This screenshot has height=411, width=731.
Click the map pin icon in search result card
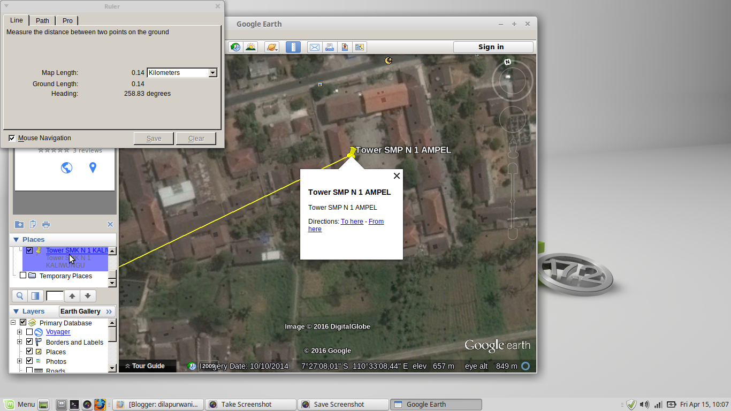[x=93, y=168]
